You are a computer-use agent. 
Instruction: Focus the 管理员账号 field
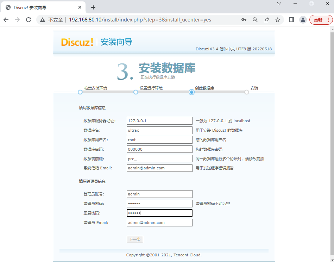click(159, 194)
